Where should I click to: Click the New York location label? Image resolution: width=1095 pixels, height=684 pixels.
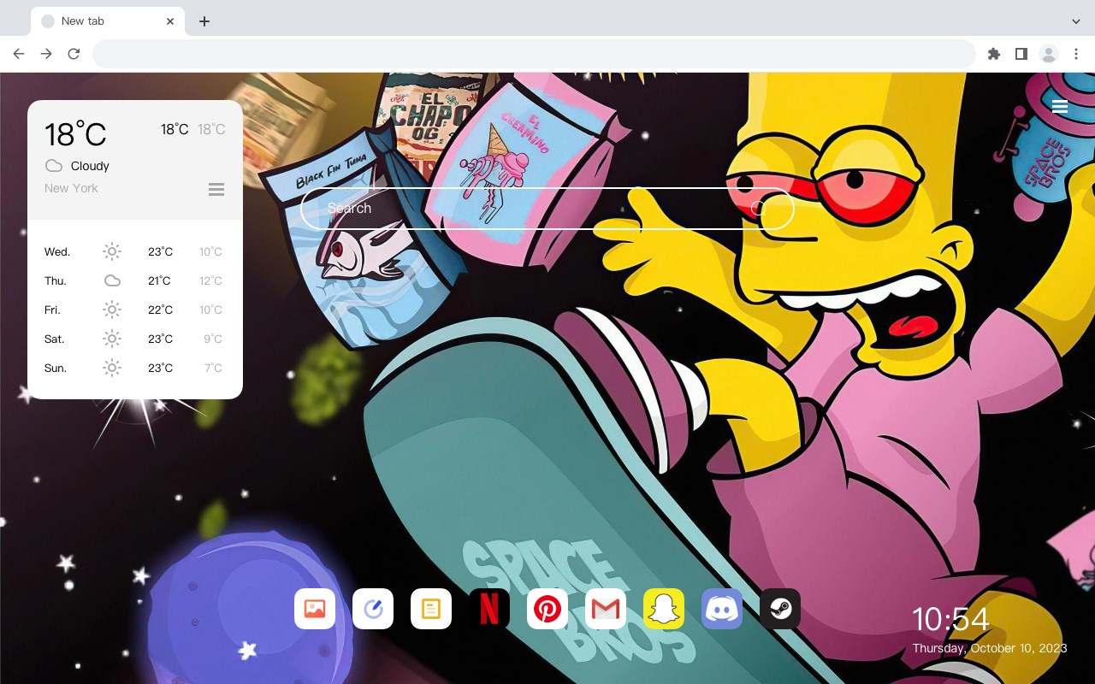click(x=71, y=188)
